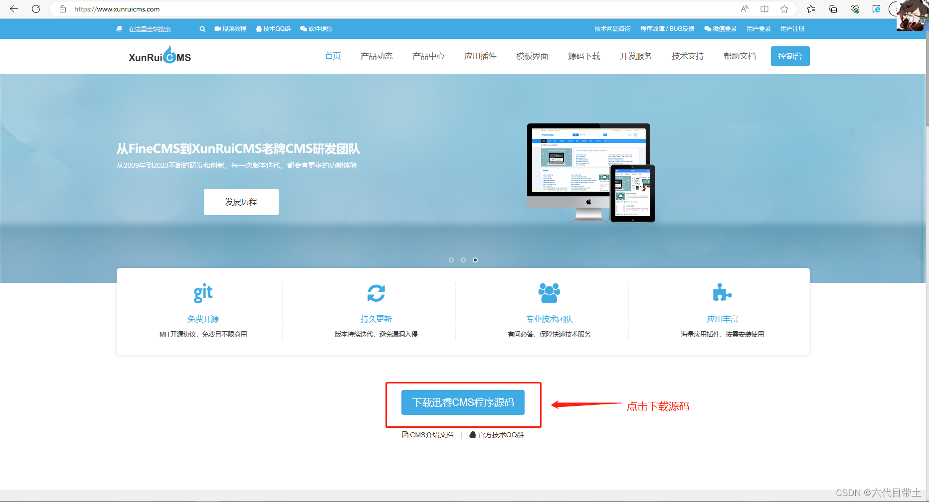Click text MIT开源协议，免费且不限商用
The image size is (929, 502).
[x=203, y=334]
